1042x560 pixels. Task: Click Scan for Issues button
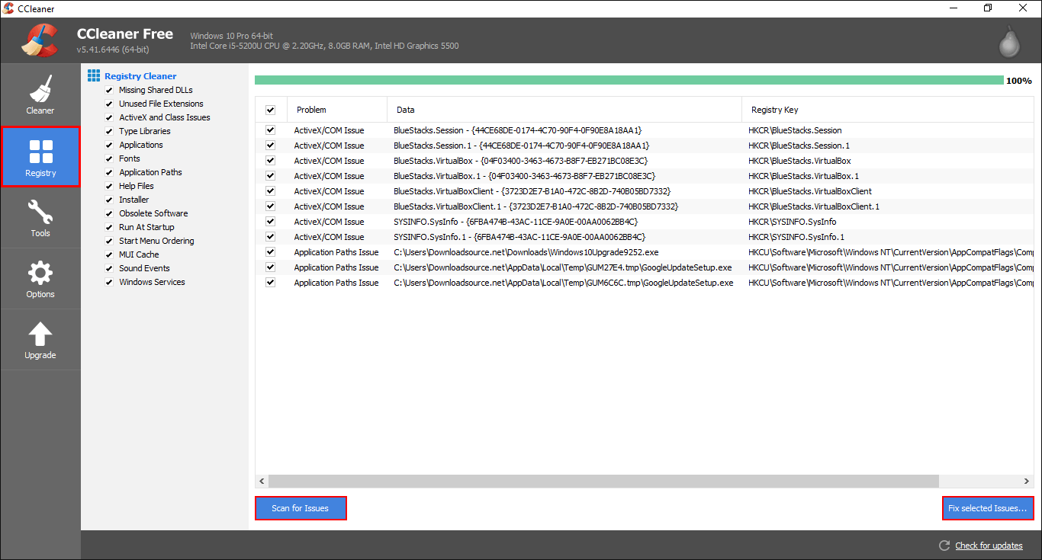pyautogui.click(x=301, y=508)
